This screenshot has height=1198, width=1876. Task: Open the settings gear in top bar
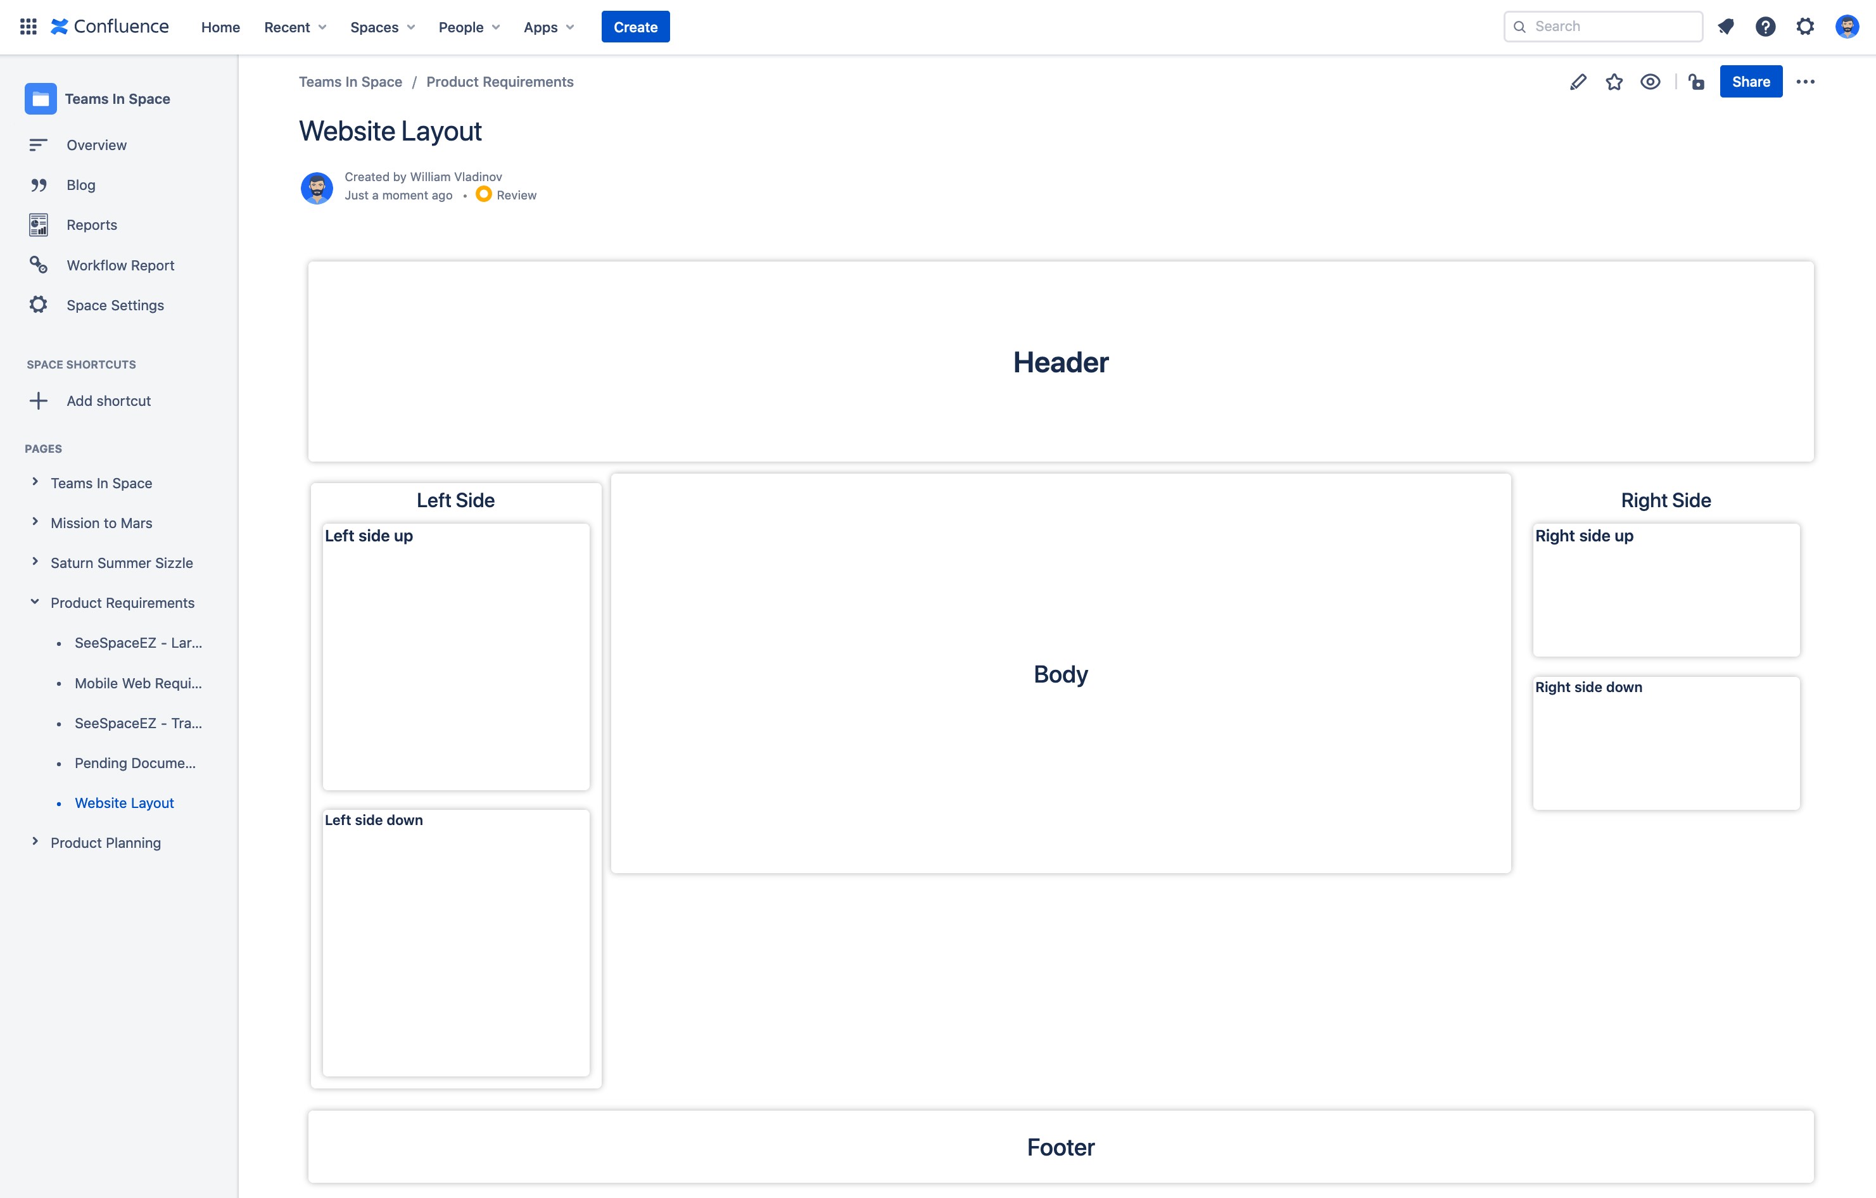(1805, 27)
